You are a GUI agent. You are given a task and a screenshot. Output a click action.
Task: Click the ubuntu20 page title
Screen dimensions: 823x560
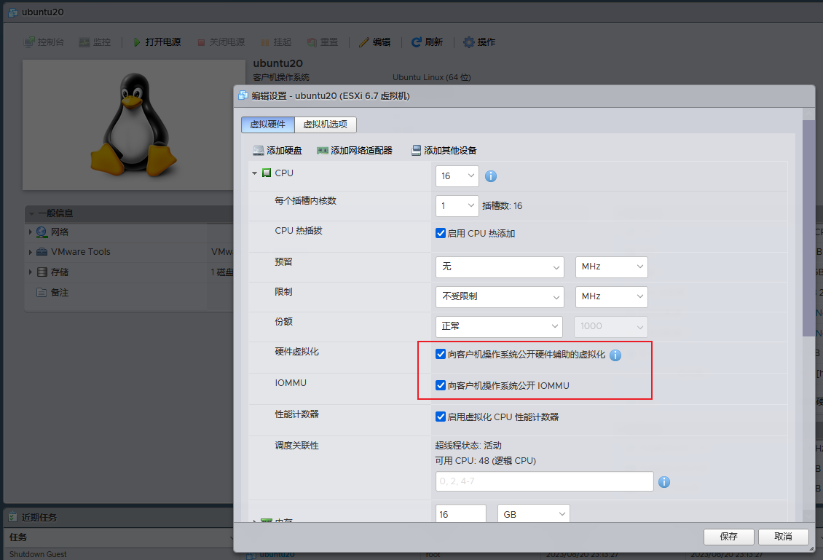(42, 12)
